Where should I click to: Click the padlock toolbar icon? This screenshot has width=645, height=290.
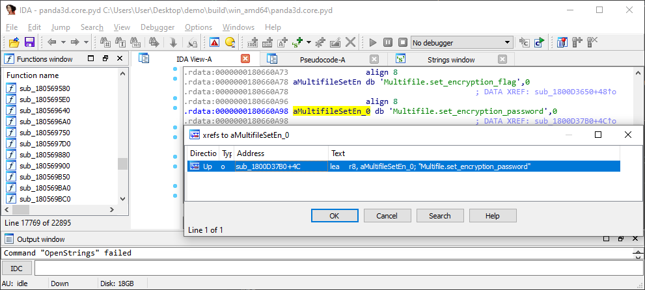192,42
